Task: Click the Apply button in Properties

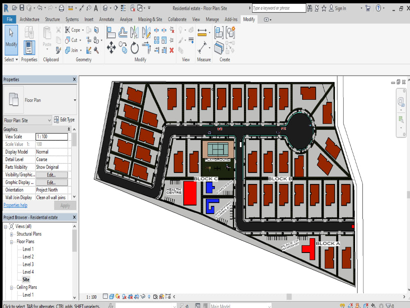Action: 65,205
